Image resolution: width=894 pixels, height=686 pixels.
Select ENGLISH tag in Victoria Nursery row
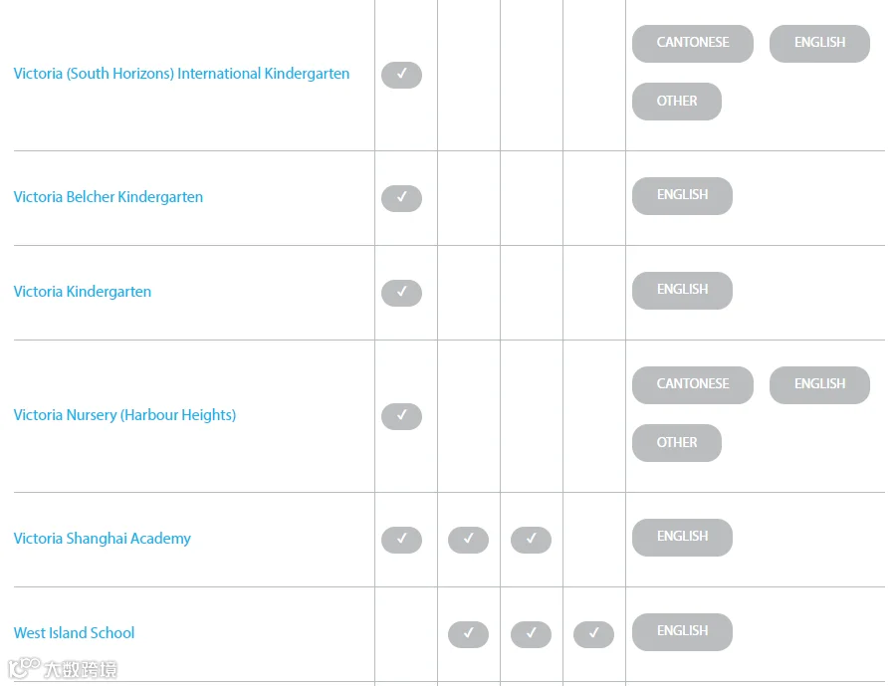pos(819,385)
